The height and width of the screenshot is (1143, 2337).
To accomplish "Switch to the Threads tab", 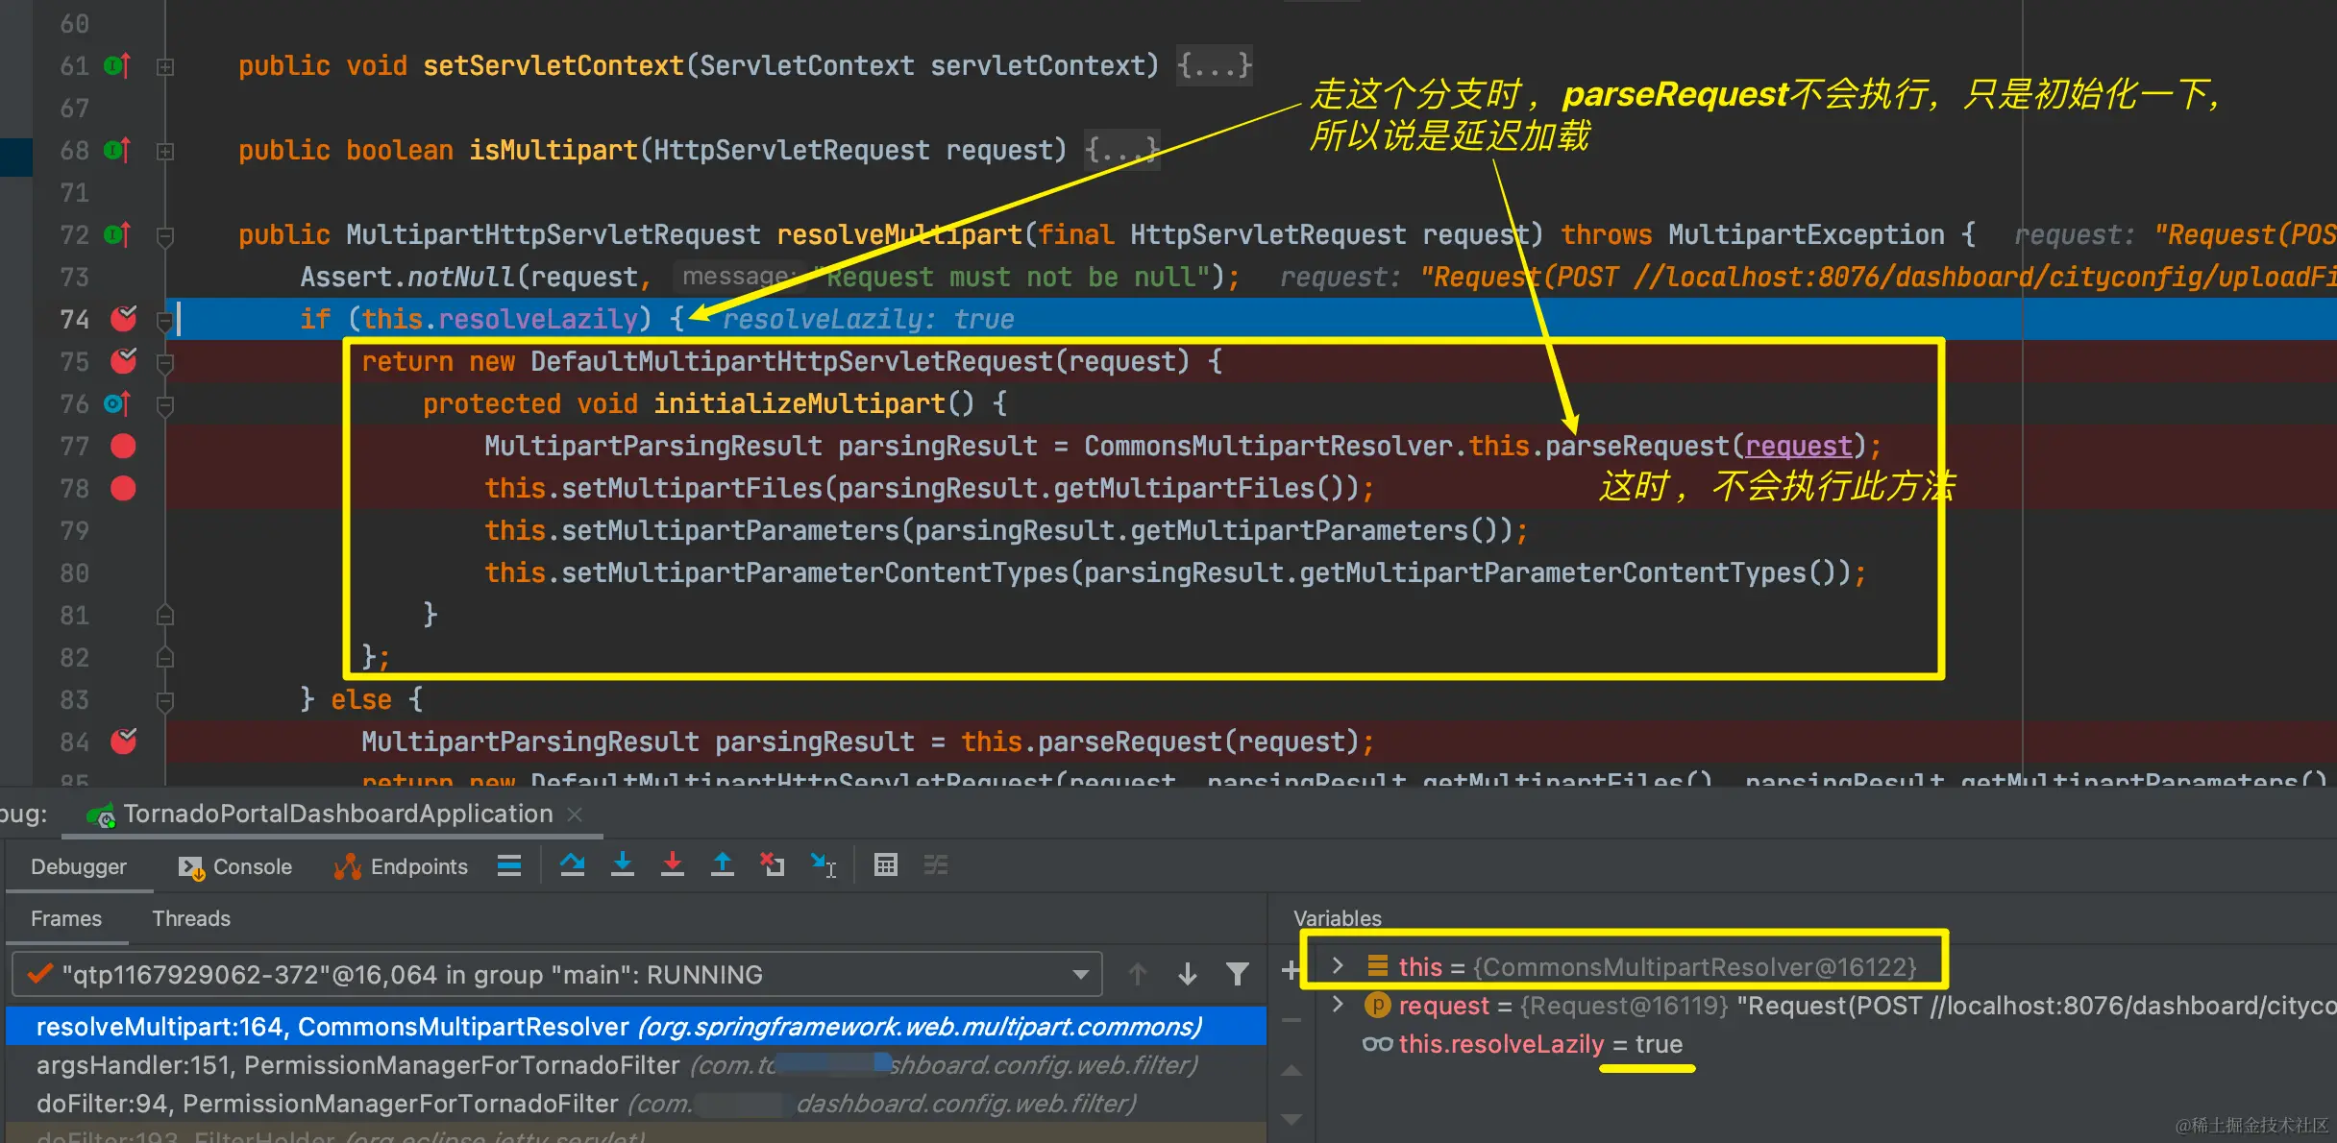I will pos(191,919).
